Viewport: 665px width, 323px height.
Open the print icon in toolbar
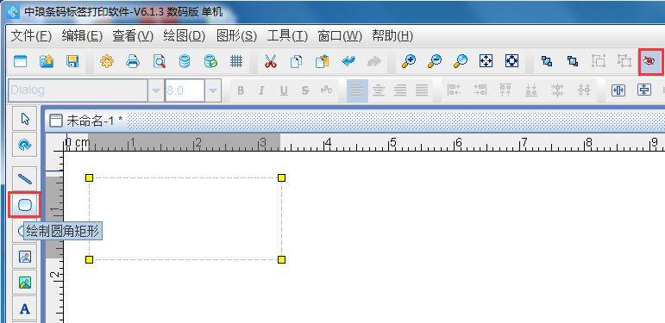point(133,62)
